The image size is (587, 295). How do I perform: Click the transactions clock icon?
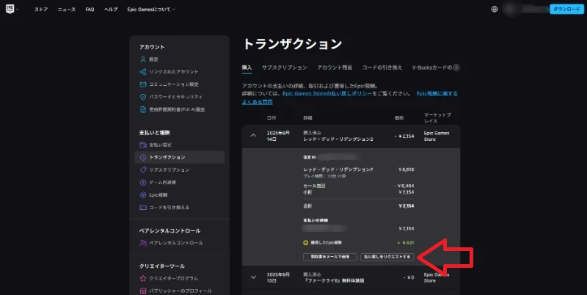point(142,158)
